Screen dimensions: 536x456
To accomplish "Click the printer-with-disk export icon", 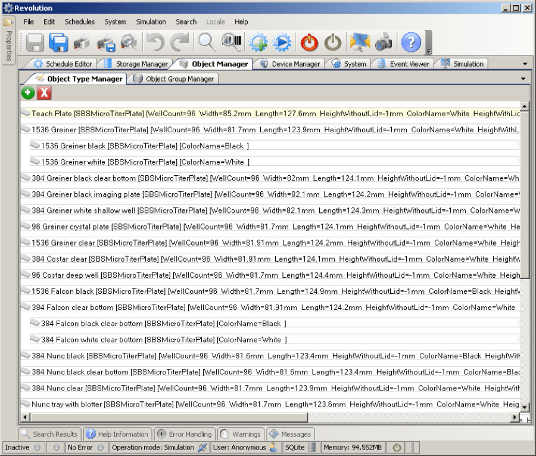I will coord(105,42).
